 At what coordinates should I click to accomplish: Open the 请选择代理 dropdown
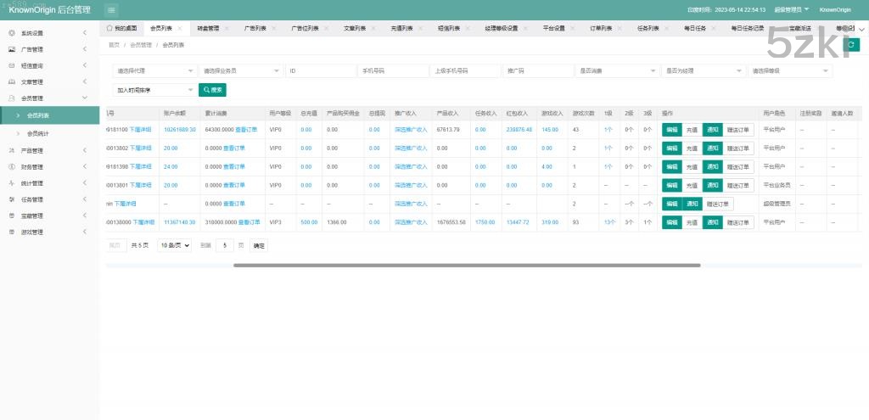[154, 71]
